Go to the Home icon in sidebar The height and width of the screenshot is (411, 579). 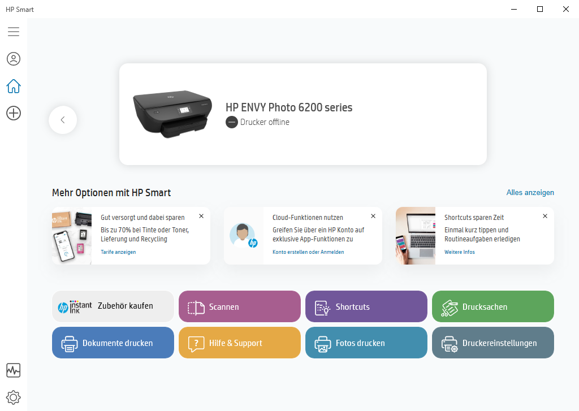pos(14,86)
